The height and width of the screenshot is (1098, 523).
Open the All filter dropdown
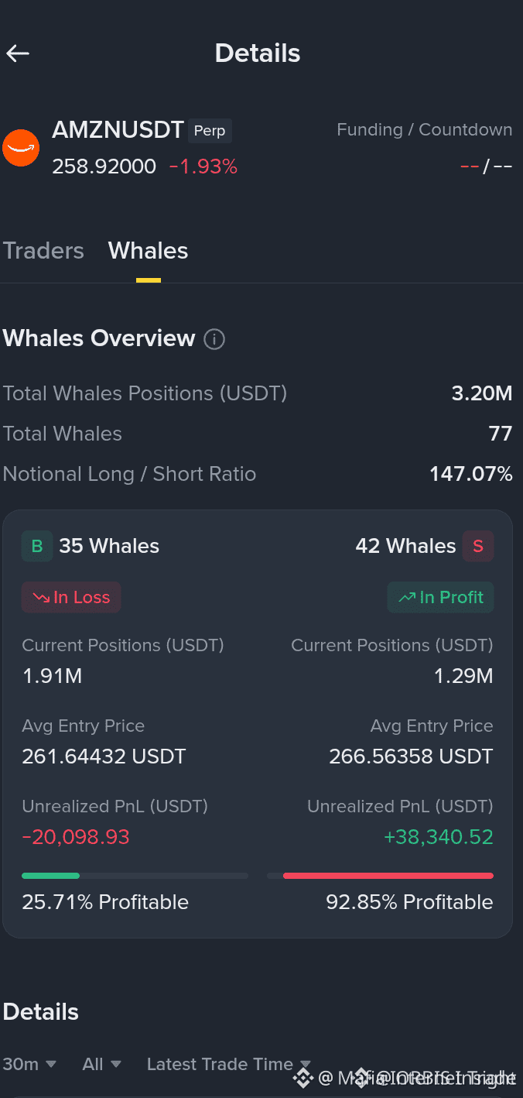pos(101,1064)
